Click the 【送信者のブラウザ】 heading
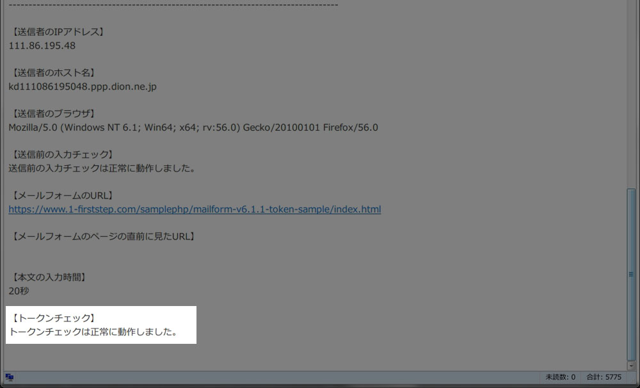This screenshot has height=388, width=640. point(54,113)
